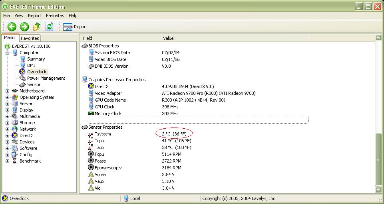Click the DirectX field icon in list
384x204 pixels.
click(91, 86)
